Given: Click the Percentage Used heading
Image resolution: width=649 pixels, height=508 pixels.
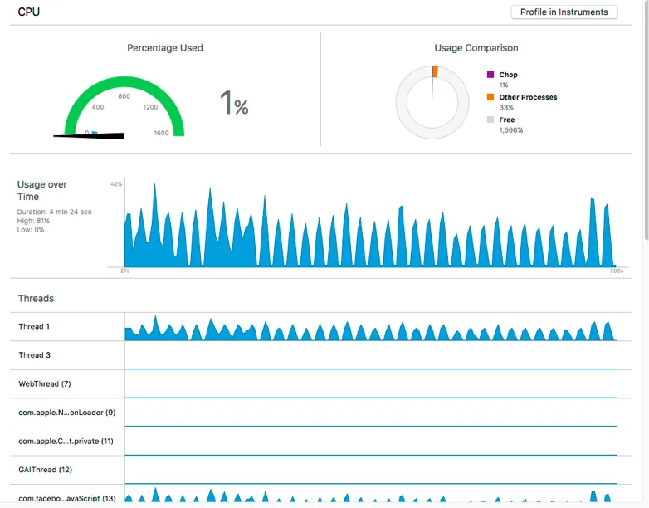Looking at the screenshot, I should [x=164, y=48].
